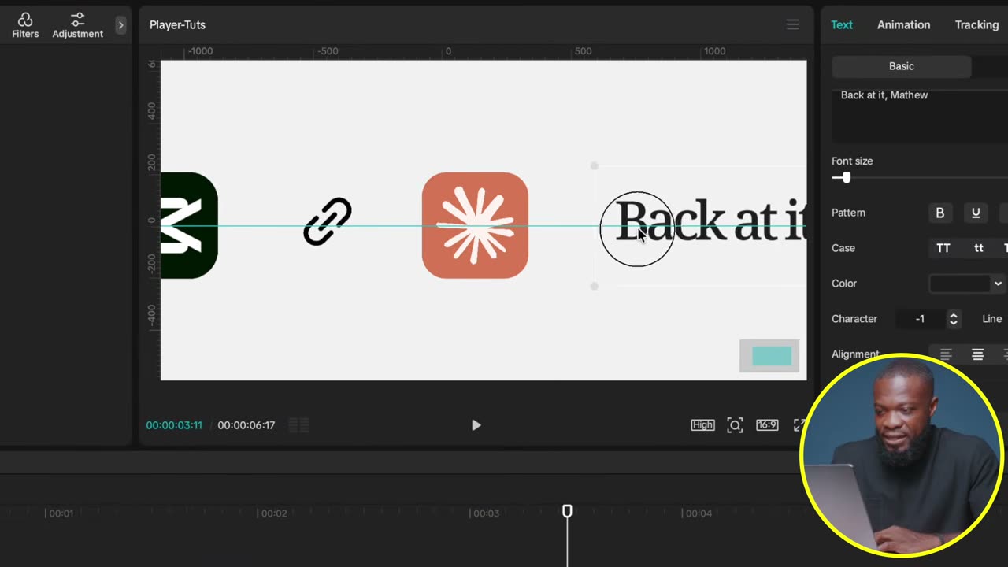Select the orange starburst logo on canvas
The height and width of the screenshot is (567, 1008).
pos(475,225)
